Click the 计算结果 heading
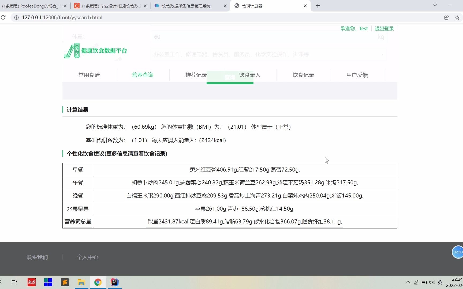The height and width of the screenshot is (289, 463). tap(77, 110)
